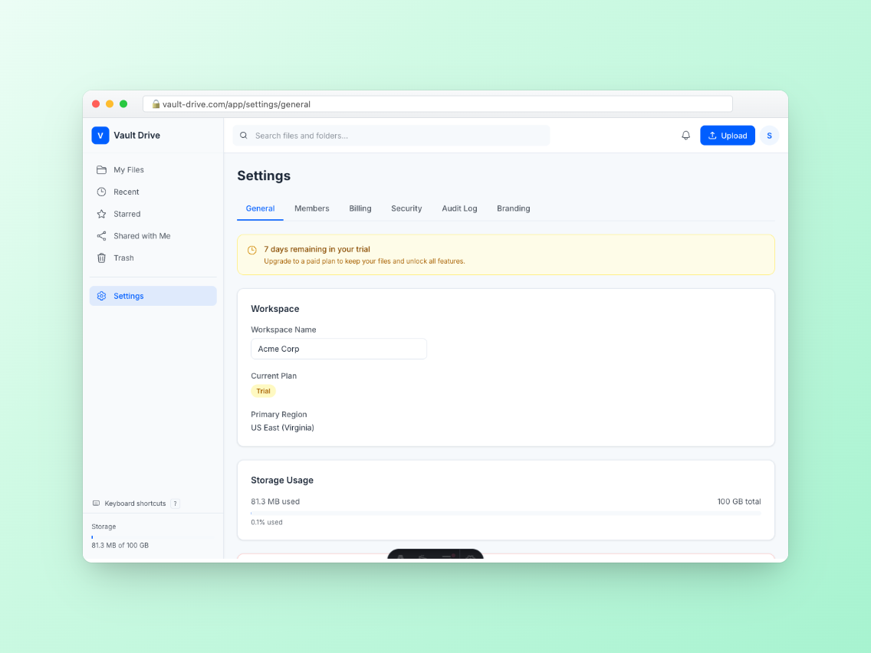Open the Branding tab
Viewport: 871px width, 653px height.
(x=513, y=208)
